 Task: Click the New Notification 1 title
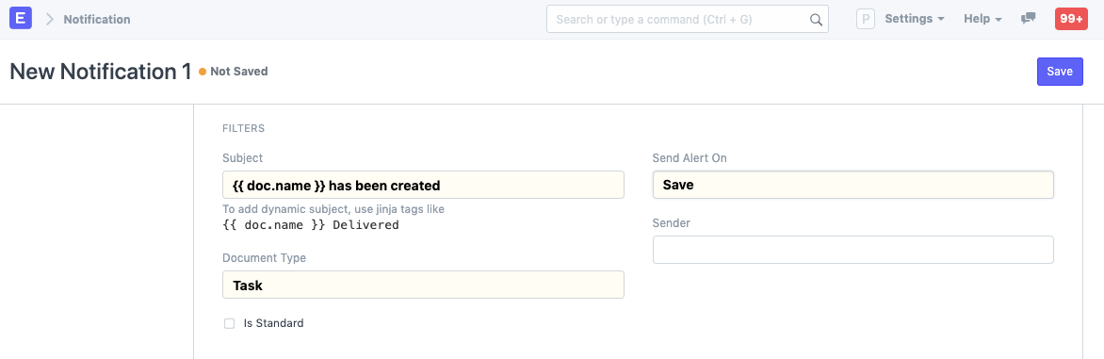tap(101, 72)
